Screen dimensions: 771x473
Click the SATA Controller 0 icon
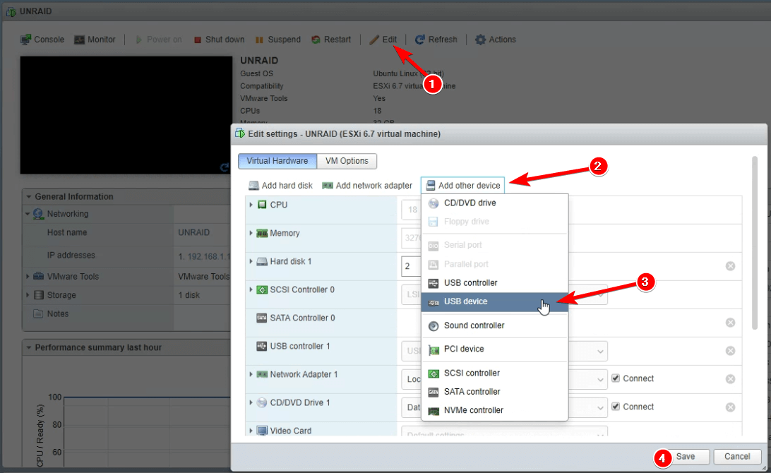261,318
